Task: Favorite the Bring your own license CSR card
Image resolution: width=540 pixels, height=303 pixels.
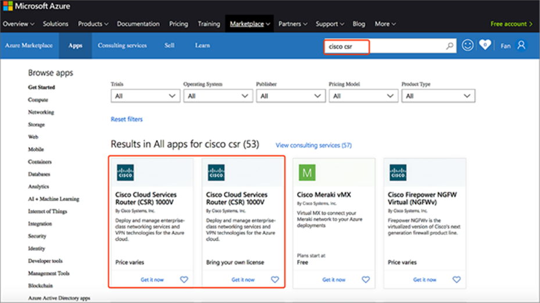Action: pyautogui.click(x=275, y=280)
